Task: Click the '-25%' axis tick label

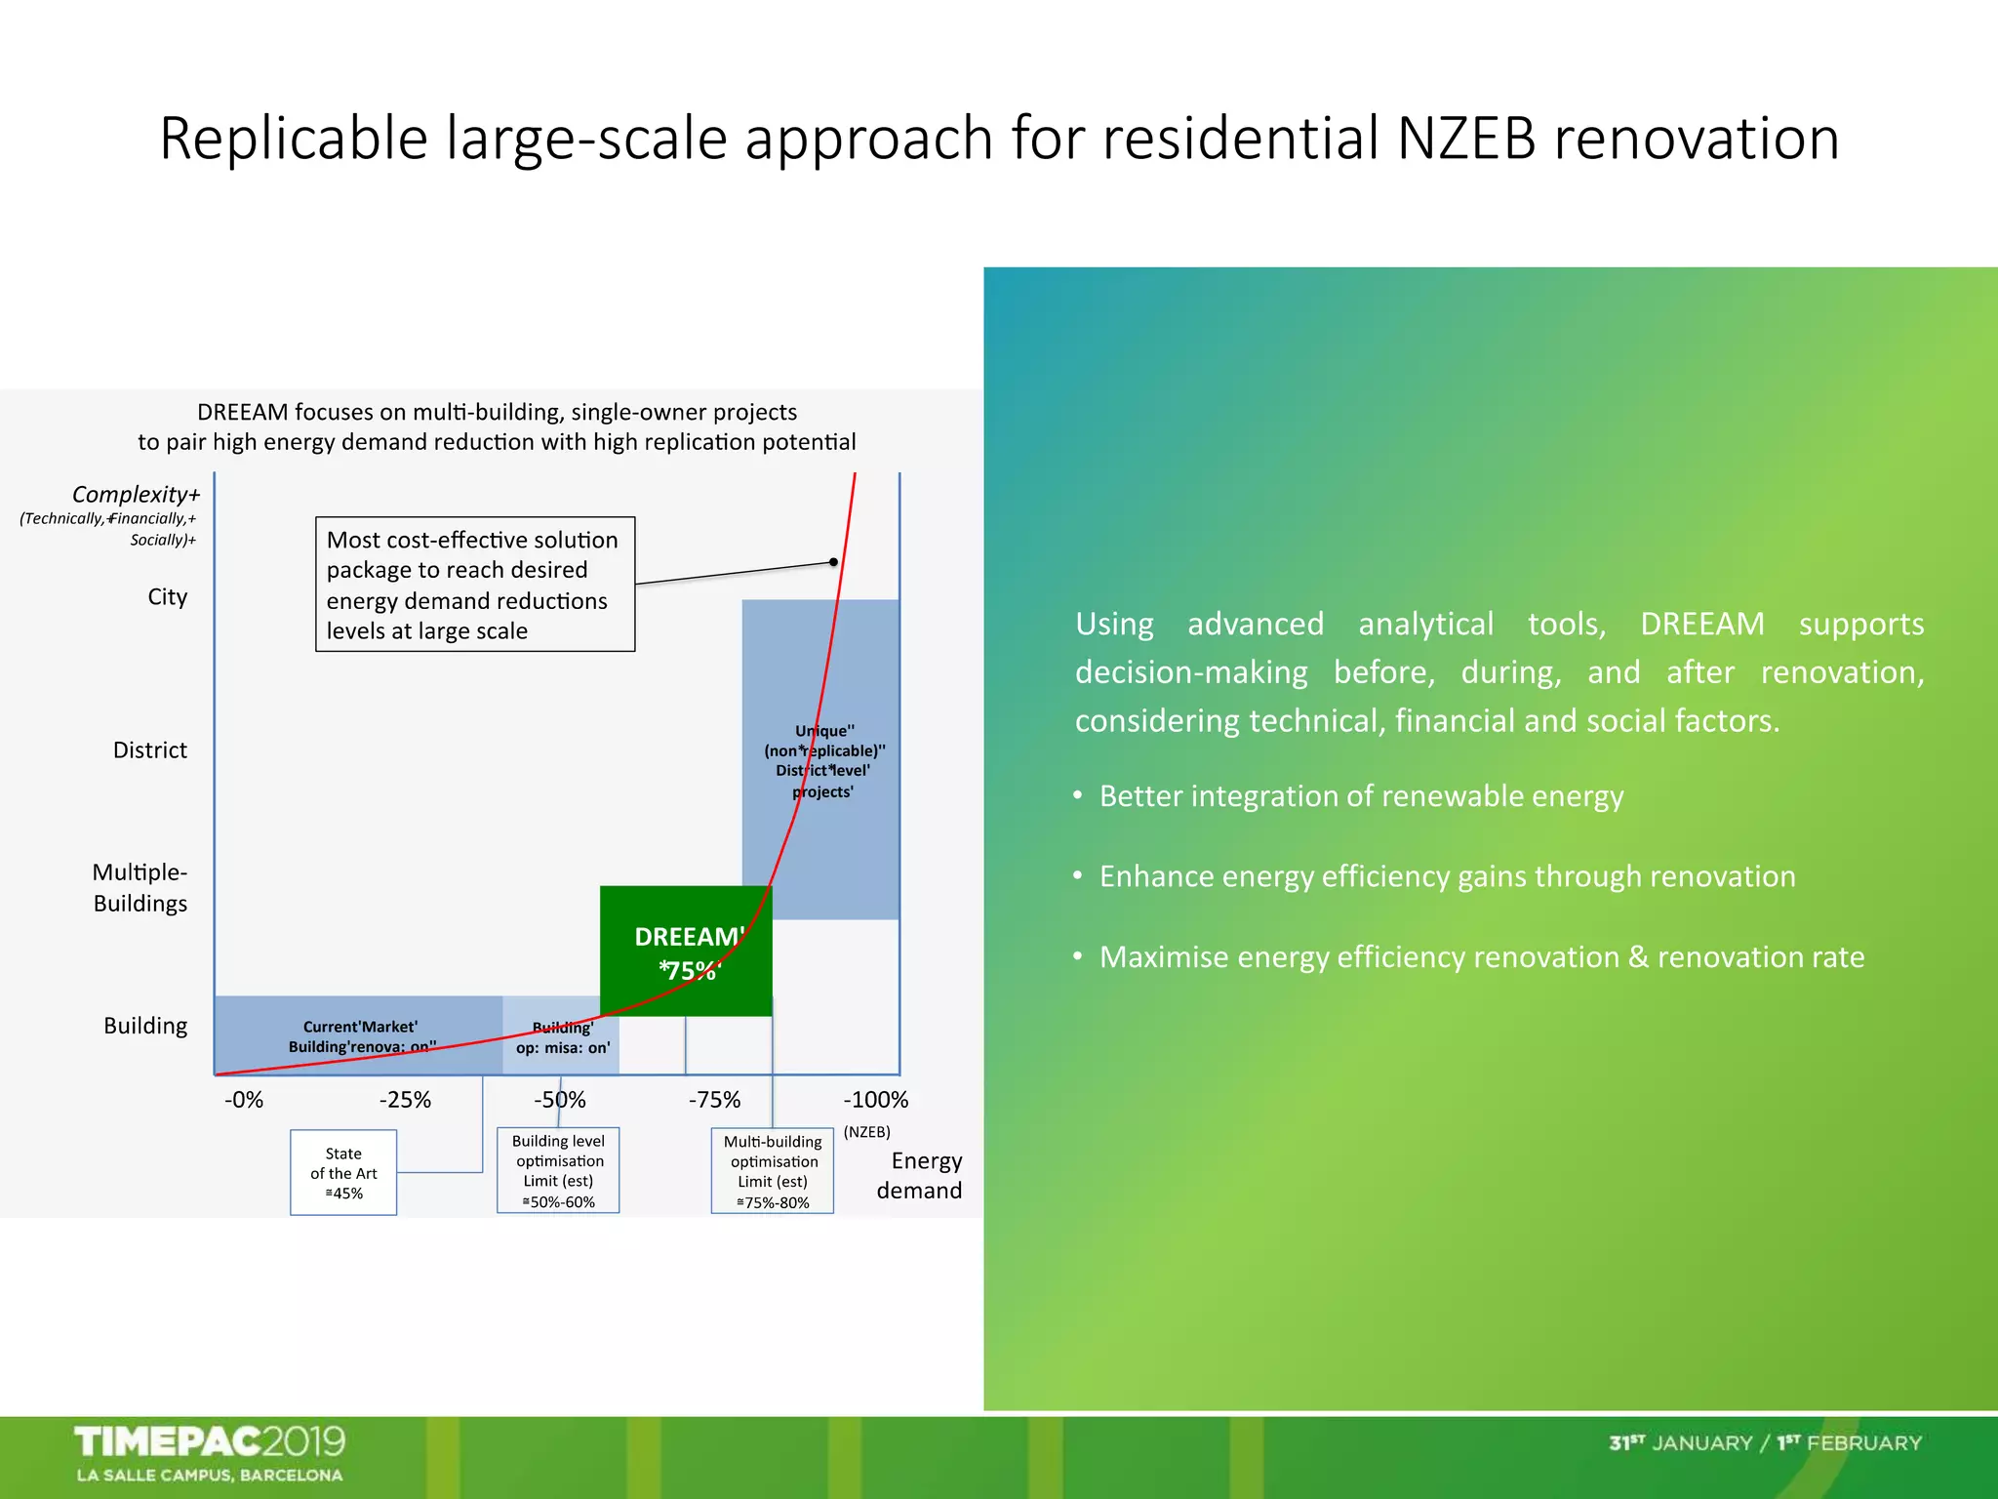Action: [x=405, y=1100]
